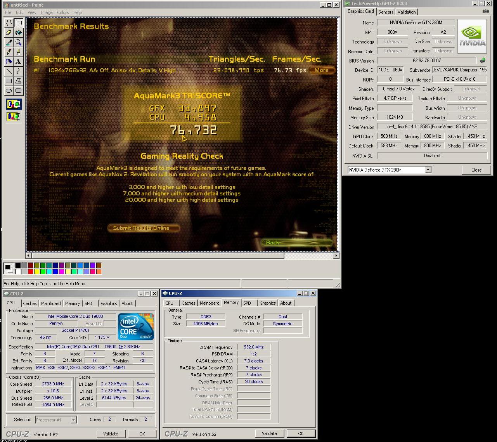Viewport: 497px width, 442px height.
Task: Open Paint Edit menu
Action: [19, 12]
